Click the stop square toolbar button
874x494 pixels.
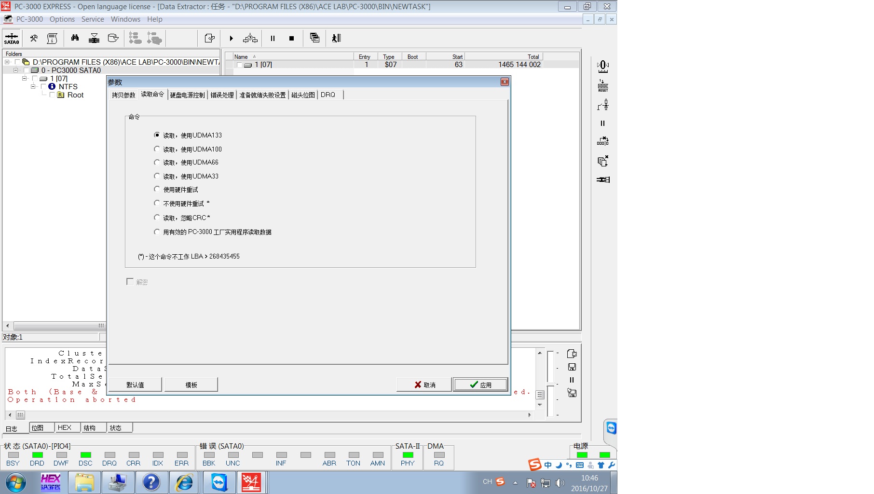pyautogui.click(x=291, y=38)
